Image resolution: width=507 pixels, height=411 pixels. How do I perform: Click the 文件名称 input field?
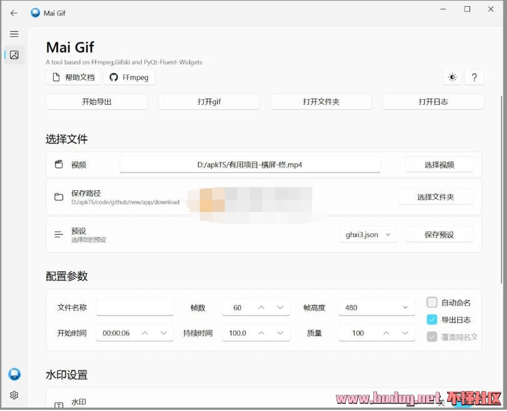point(135,307)
